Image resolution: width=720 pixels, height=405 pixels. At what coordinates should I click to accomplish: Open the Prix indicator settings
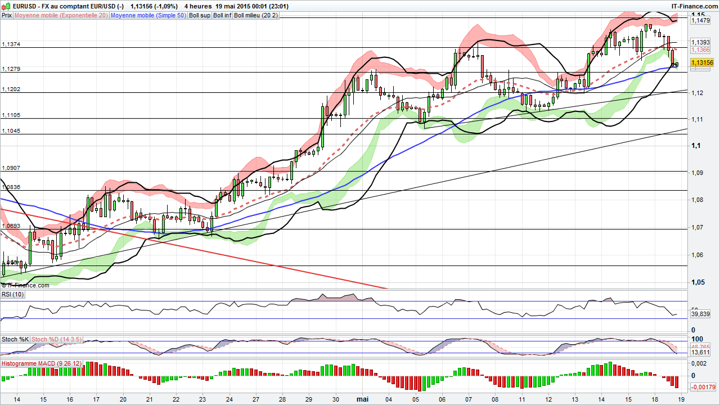click(6, 16)
